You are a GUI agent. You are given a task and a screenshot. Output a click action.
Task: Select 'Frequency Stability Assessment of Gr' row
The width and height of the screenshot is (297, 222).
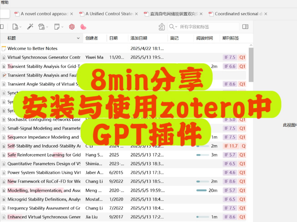123,208
